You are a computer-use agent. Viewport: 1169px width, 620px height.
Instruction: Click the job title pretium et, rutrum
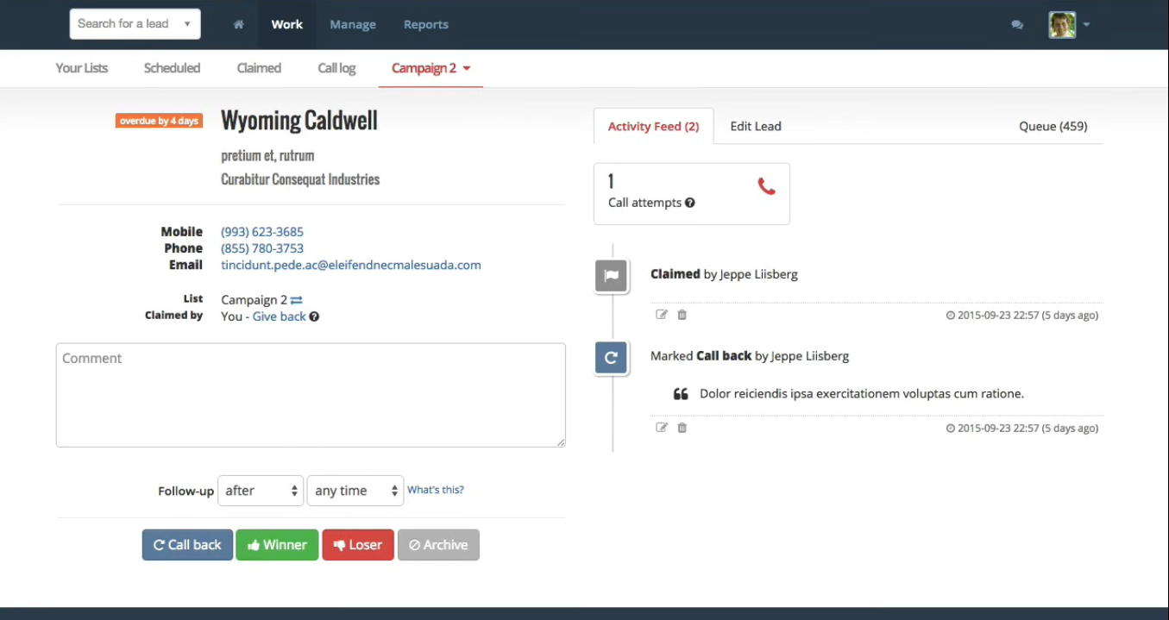pyautogui.click(x=267, y=156)
